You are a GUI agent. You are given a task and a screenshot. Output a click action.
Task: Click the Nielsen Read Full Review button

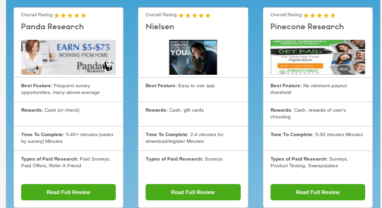point(193,192)
